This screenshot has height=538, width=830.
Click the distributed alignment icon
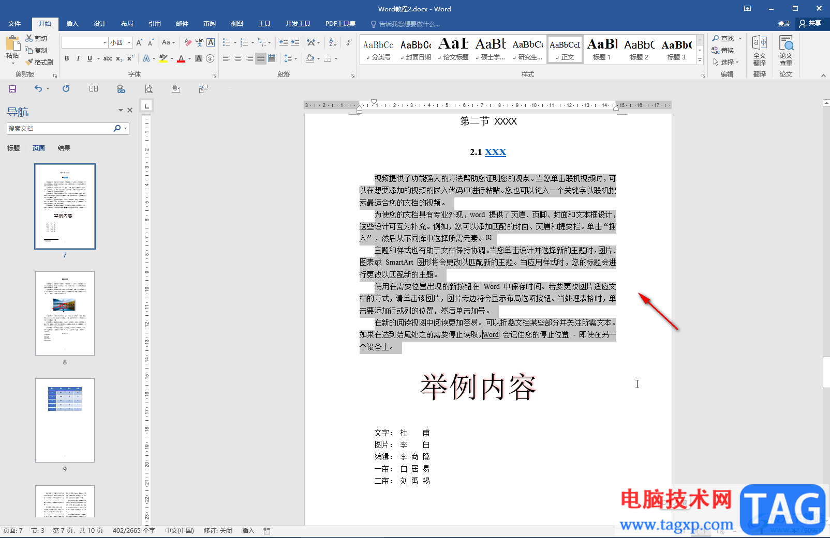[272, 58]
